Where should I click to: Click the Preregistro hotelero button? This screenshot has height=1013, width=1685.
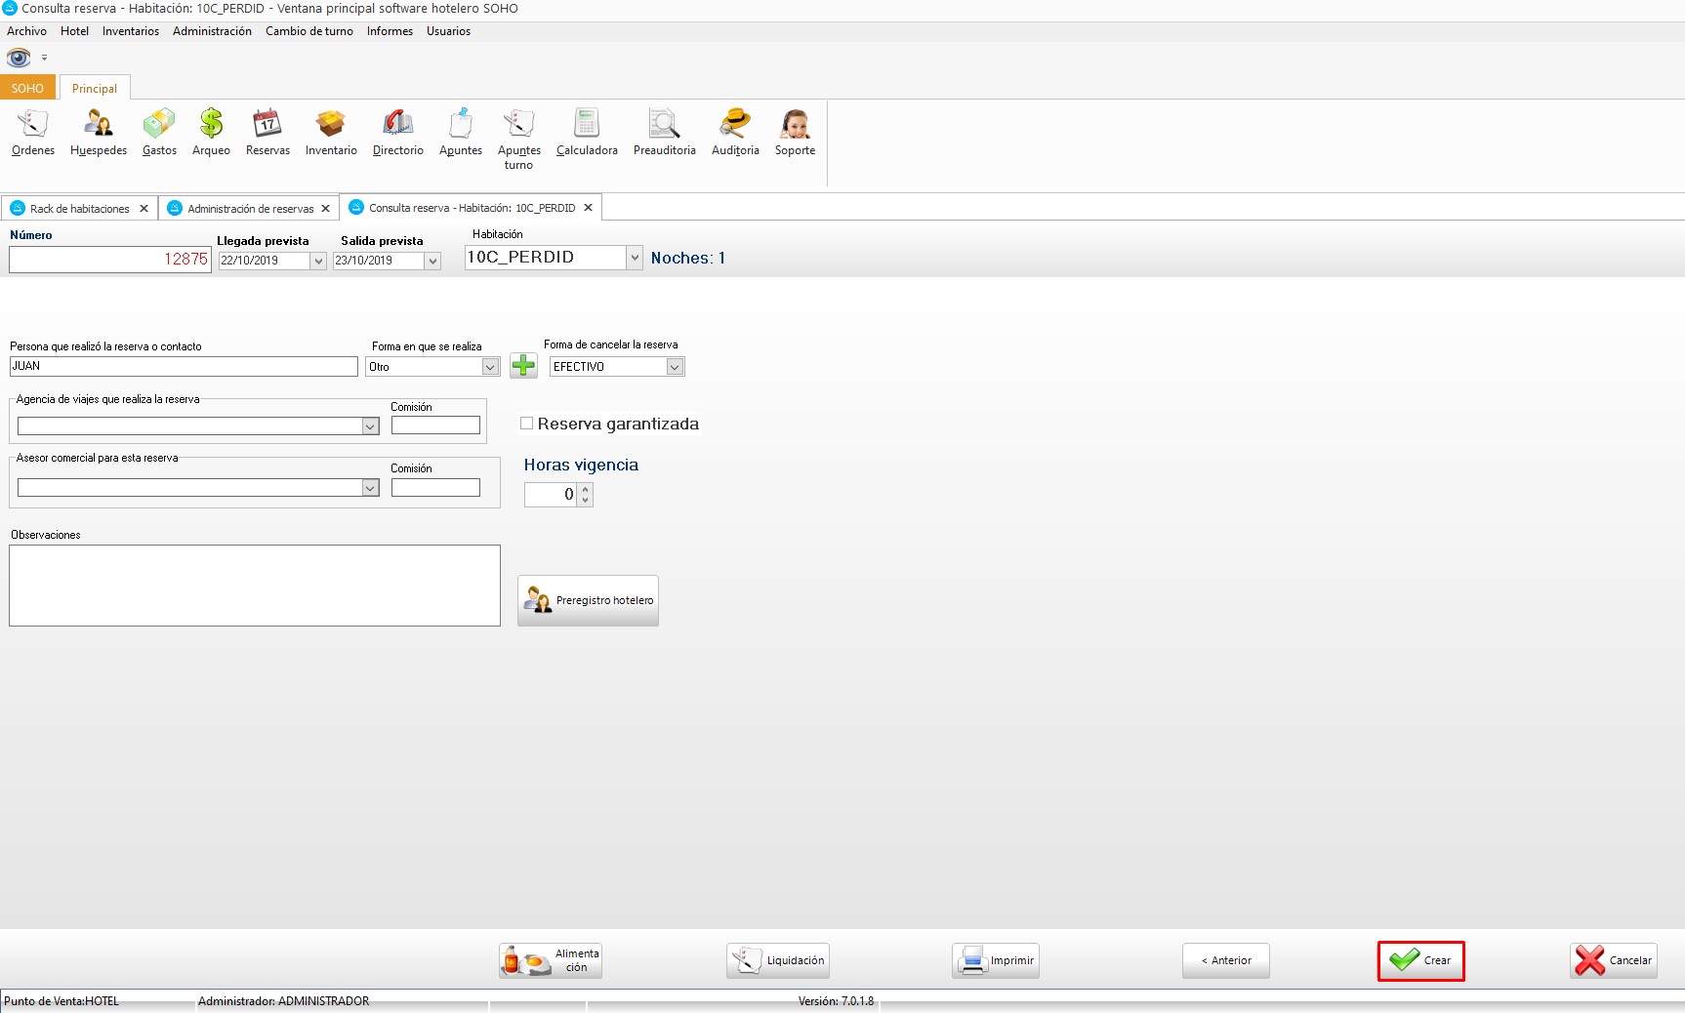click(589, 600)
